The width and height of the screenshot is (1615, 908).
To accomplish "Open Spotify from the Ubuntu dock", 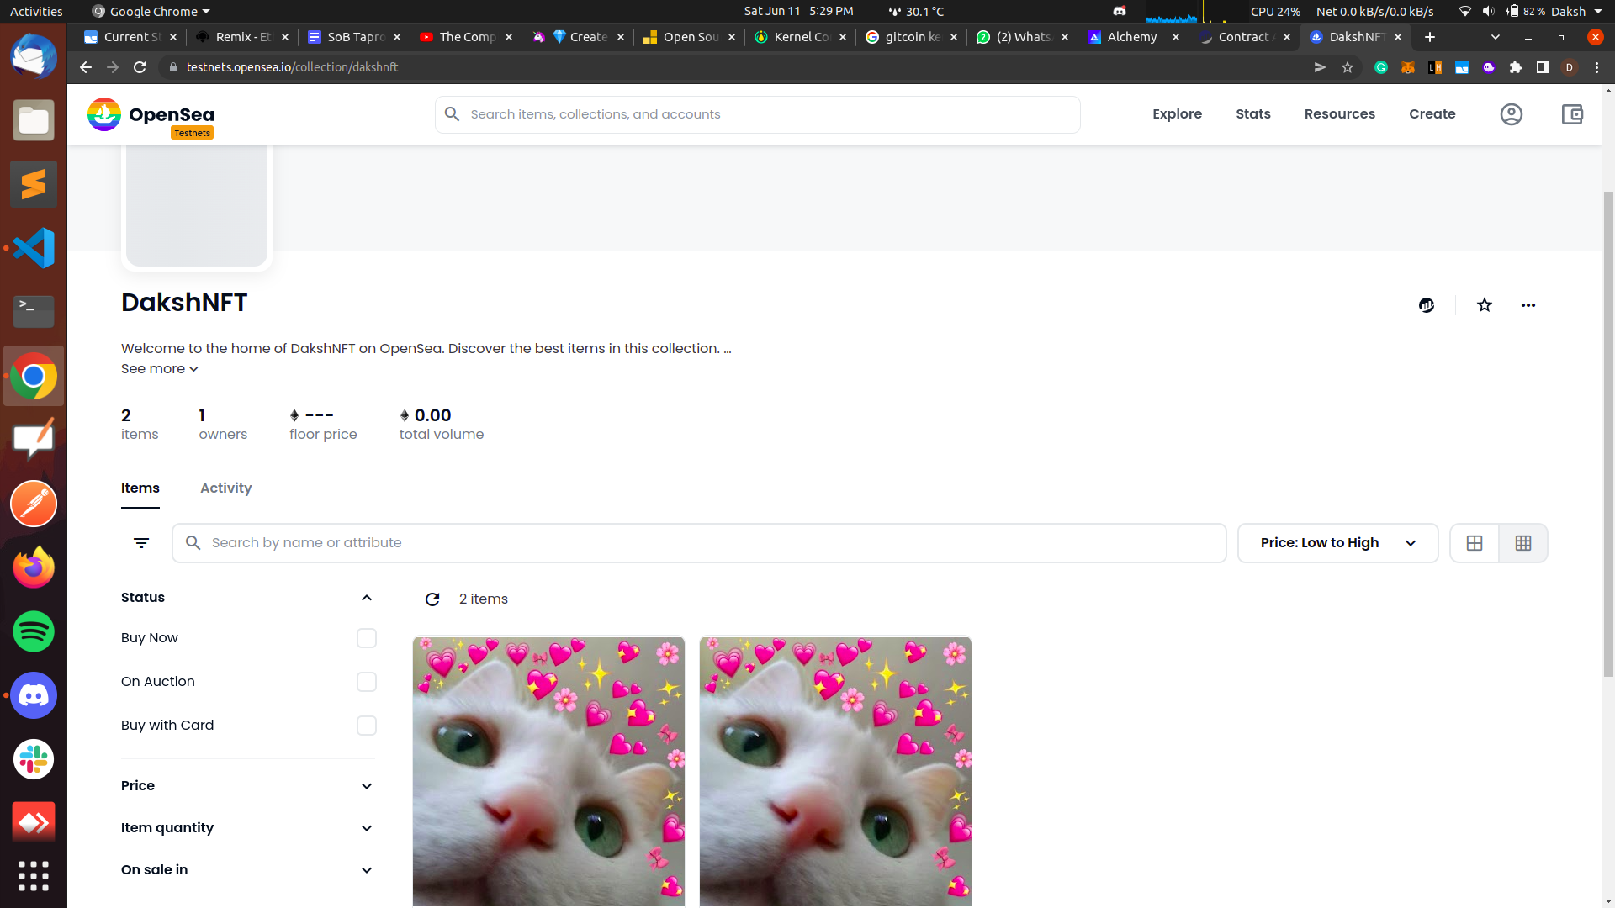I will click(x=34, y=631).
